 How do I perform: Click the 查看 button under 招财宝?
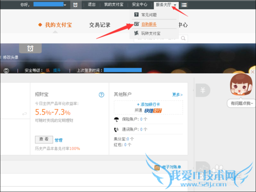[x=44, y=139]
